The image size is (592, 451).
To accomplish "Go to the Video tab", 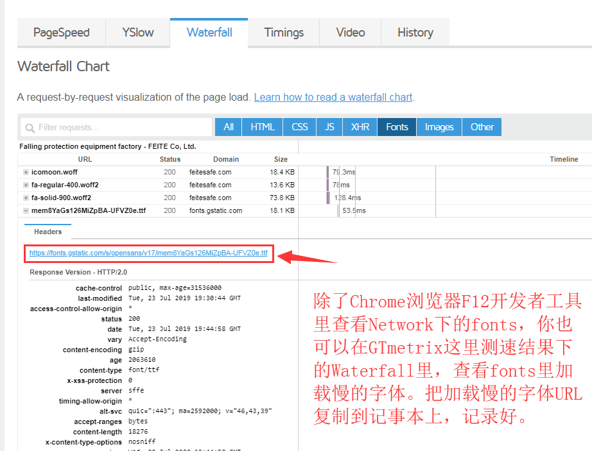I will coord(351,33).
